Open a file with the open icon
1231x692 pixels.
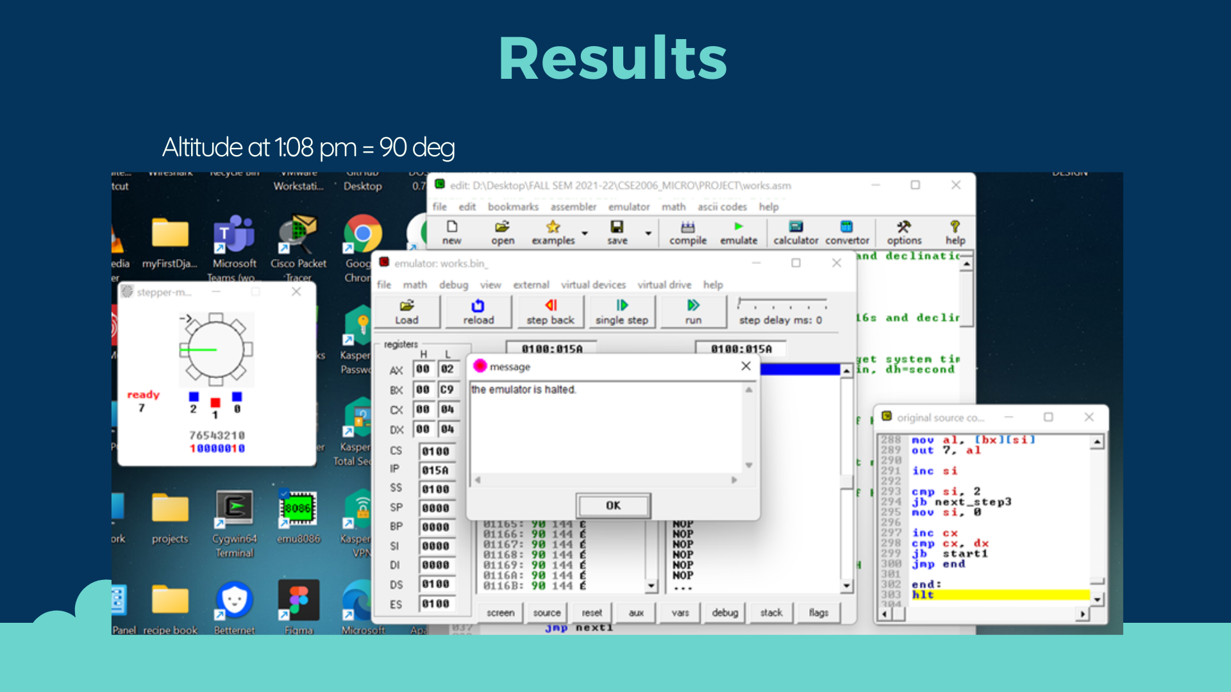coord(503,233)
